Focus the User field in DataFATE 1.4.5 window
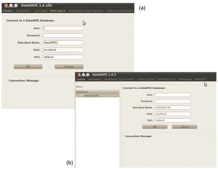 click(x=173, y=95)
